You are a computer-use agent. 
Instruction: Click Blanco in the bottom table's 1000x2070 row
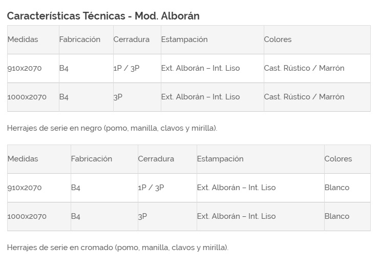336,216
